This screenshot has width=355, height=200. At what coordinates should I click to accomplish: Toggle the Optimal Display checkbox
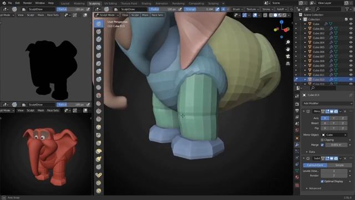322,181
